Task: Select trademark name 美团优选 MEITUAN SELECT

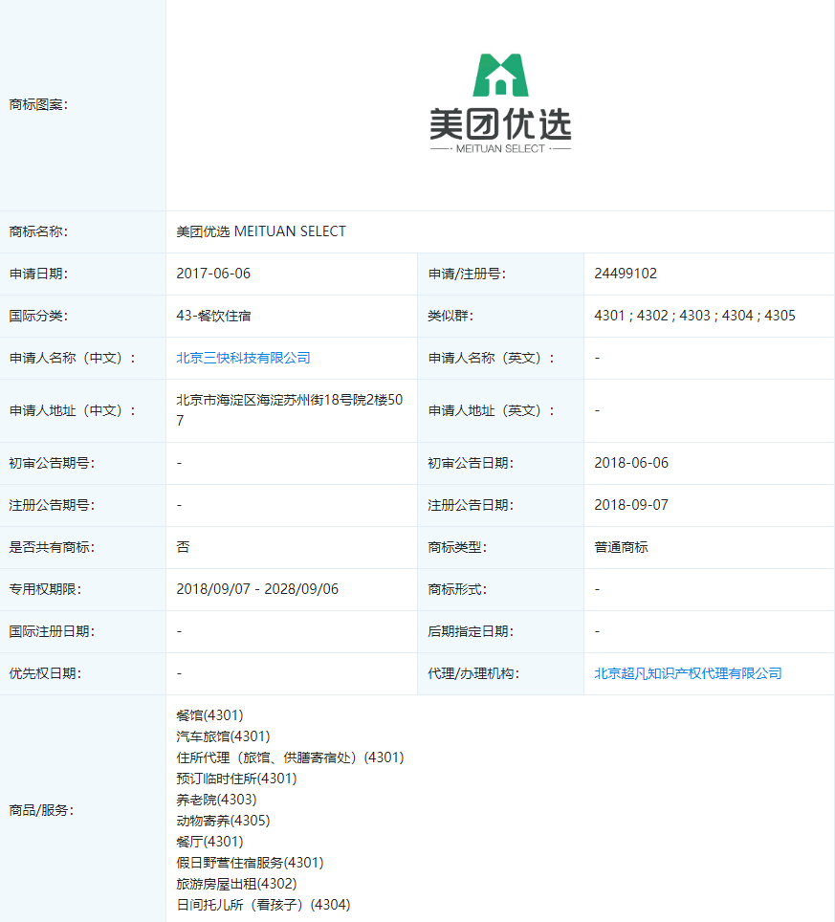Action: pos(260,231)
